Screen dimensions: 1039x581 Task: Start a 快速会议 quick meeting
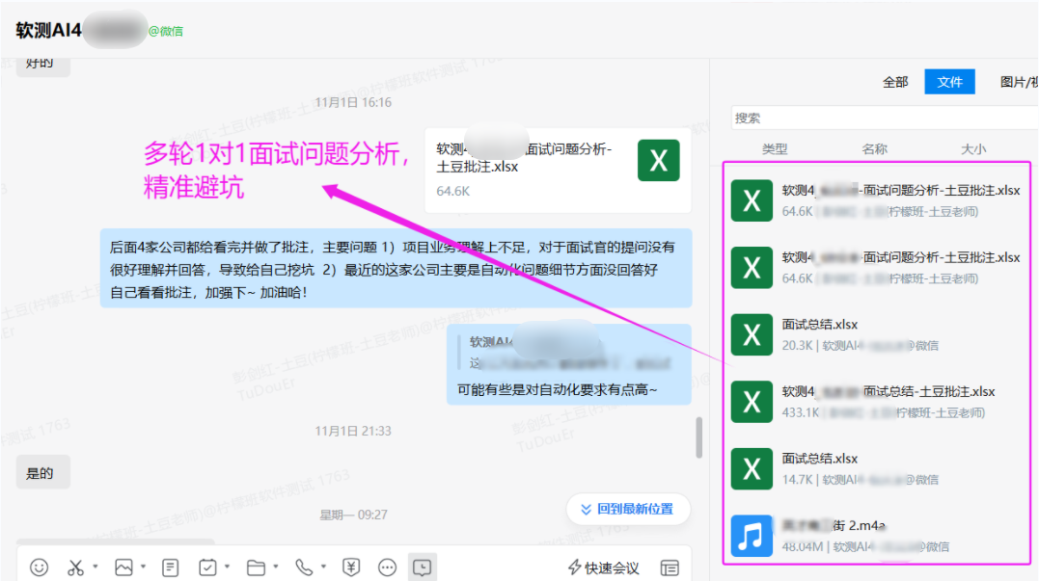[x=604, y=568]
